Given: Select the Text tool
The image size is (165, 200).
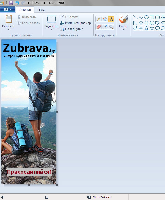Looking at the screenshot, I should pos(111,19).
